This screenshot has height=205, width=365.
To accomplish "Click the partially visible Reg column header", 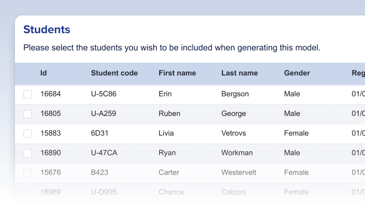I will pos(358,73).
